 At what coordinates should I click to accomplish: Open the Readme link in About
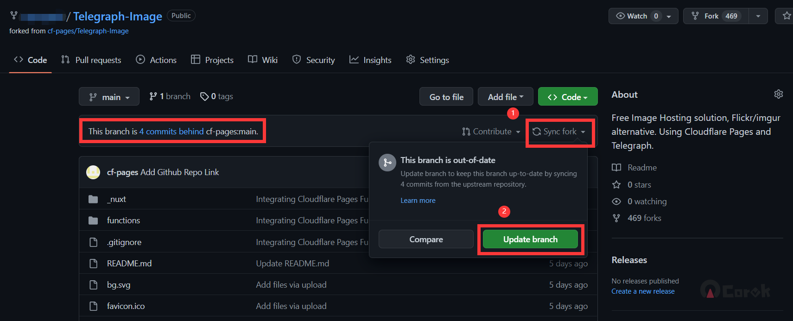[x=642, y=168]
